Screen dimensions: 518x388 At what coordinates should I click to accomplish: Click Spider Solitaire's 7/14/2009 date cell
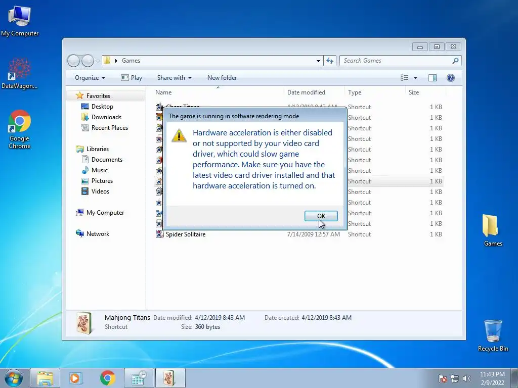tap(313, 234)
